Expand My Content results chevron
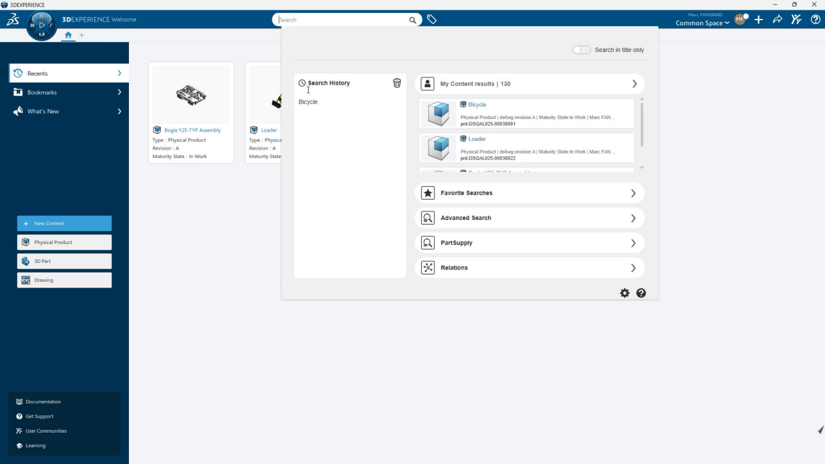This screenshot has width=825, height=464. (634, 84)
